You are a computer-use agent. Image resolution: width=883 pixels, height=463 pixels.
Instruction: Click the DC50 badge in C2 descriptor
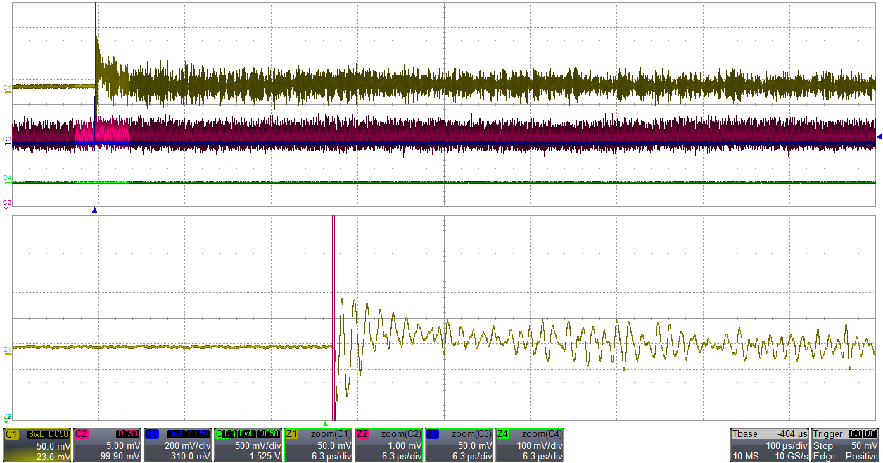(129, 435)
